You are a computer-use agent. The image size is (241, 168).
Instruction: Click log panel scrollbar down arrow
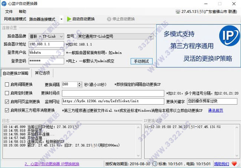tap(138, 155)
